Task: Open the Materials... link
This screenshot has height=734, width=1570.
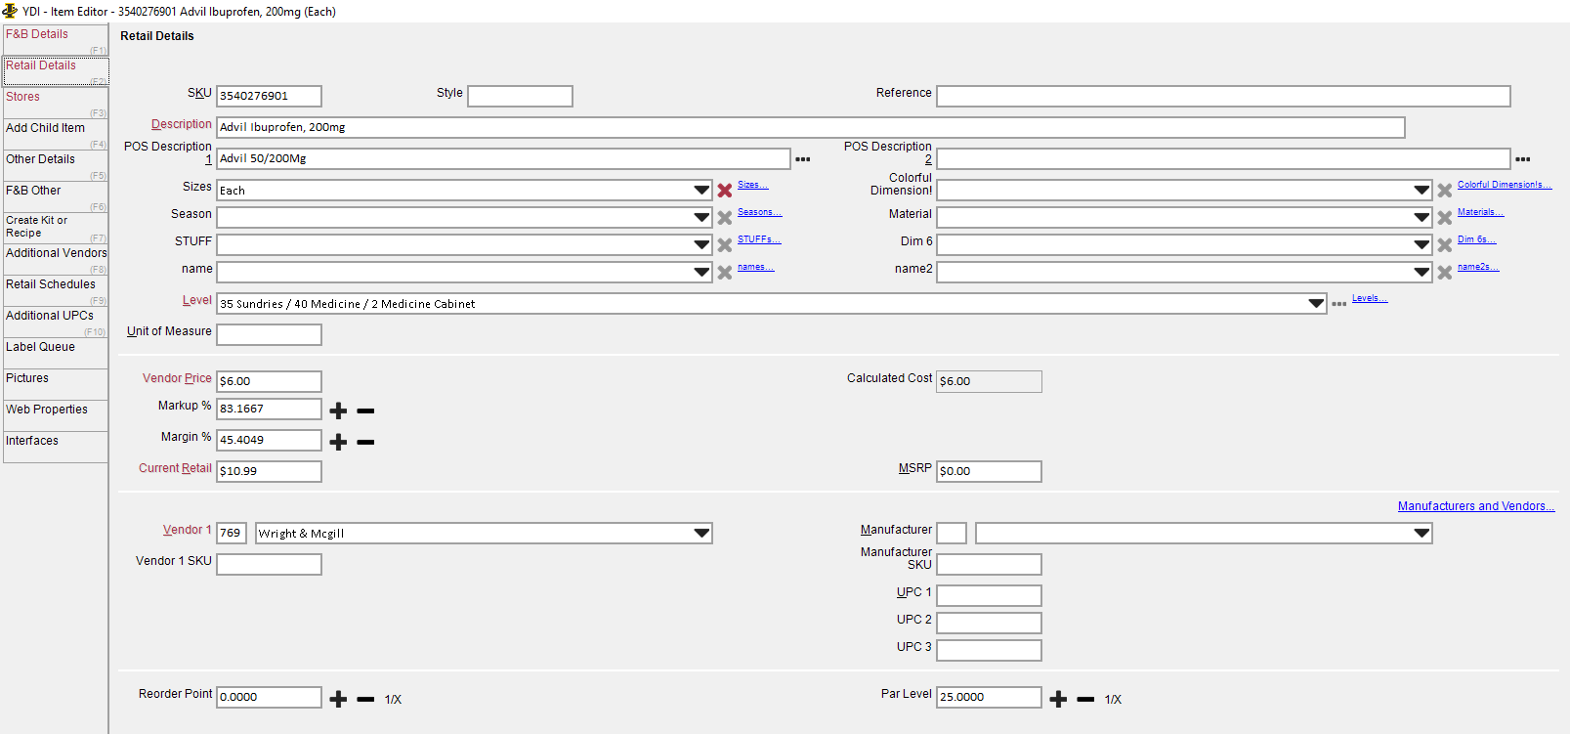Action: coord(1481,212)
